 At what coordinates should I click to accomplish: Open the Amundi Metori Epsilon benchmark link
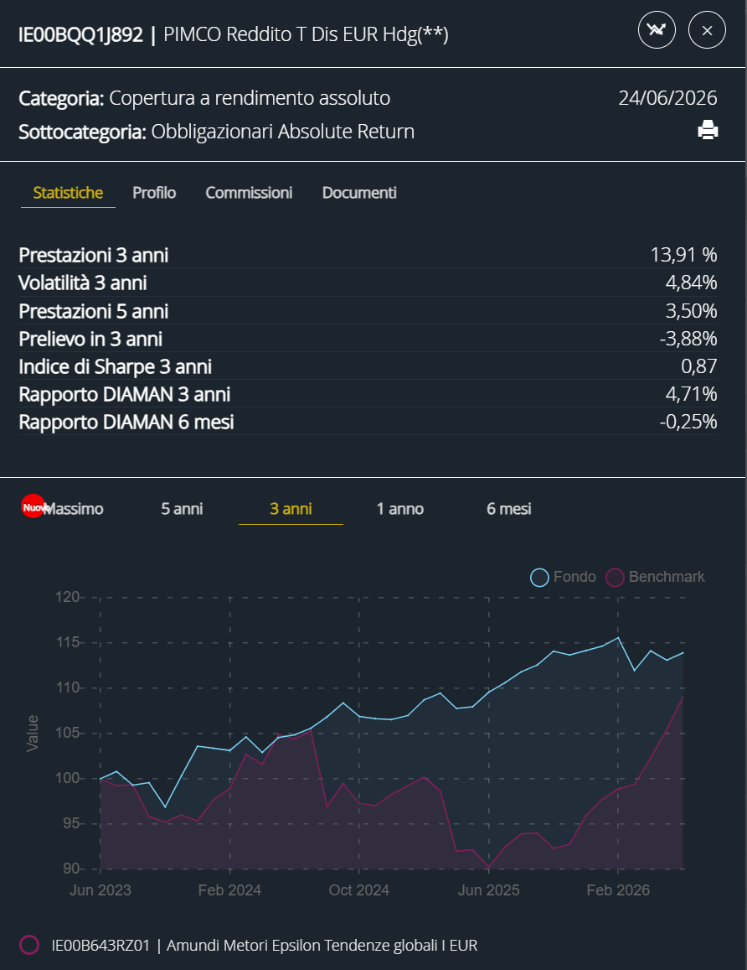click(x=265, y=945)
